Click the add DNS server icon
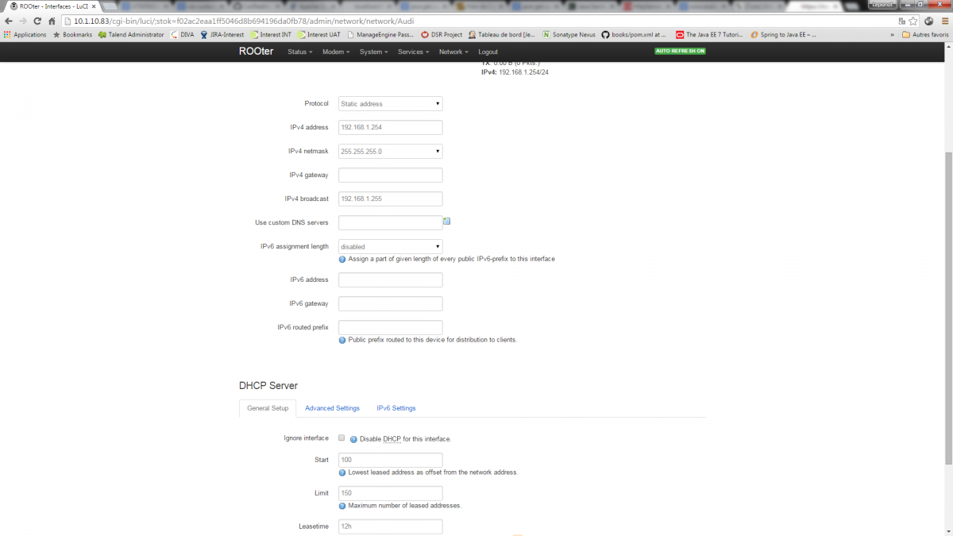This screenshot has height=536, width=953. (x=447, y=222)
